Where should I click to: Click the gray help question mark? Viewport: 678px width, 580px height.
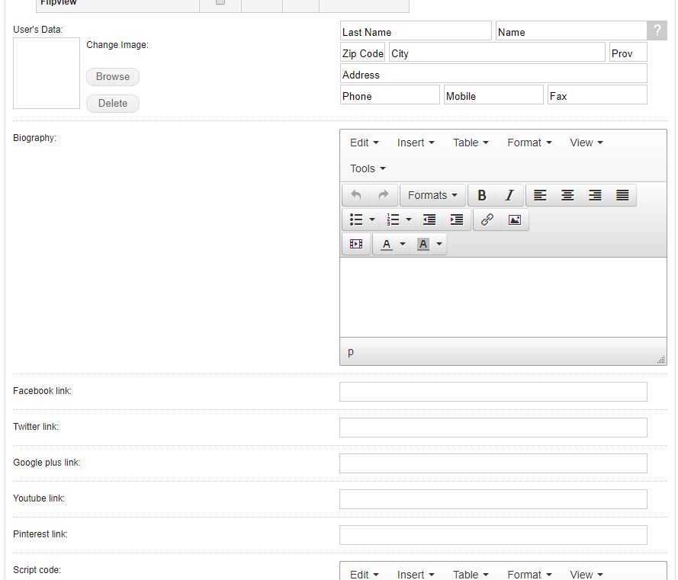657,31
